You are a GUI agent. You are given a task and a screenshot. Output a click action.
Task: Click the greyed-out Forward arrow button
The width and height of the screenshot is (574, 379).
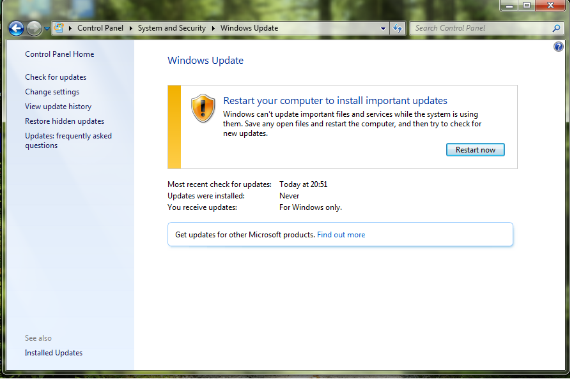pyautogui.click(x=34, y=28)
